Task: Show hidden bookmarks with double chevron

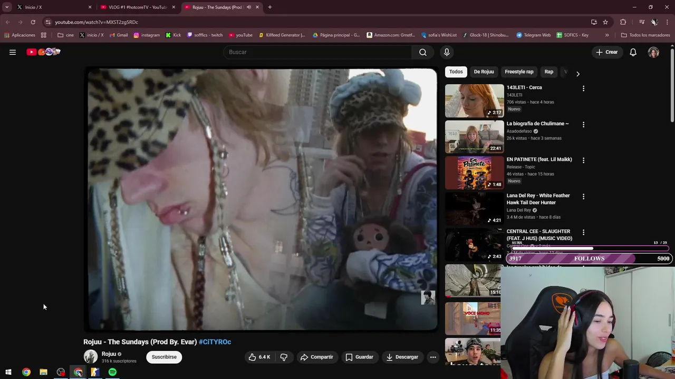Action: [x=607, y=35]
